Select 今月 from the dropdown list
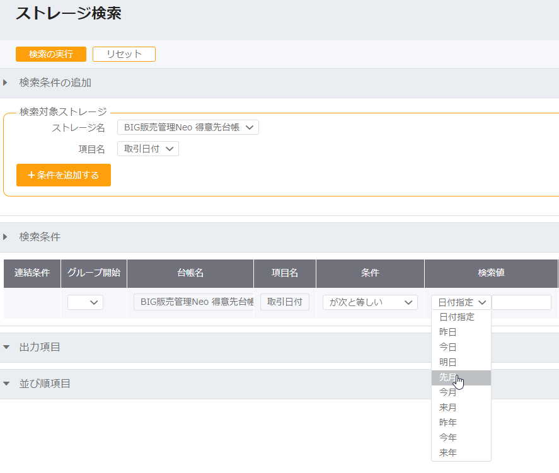 click(x=448, y=392)
